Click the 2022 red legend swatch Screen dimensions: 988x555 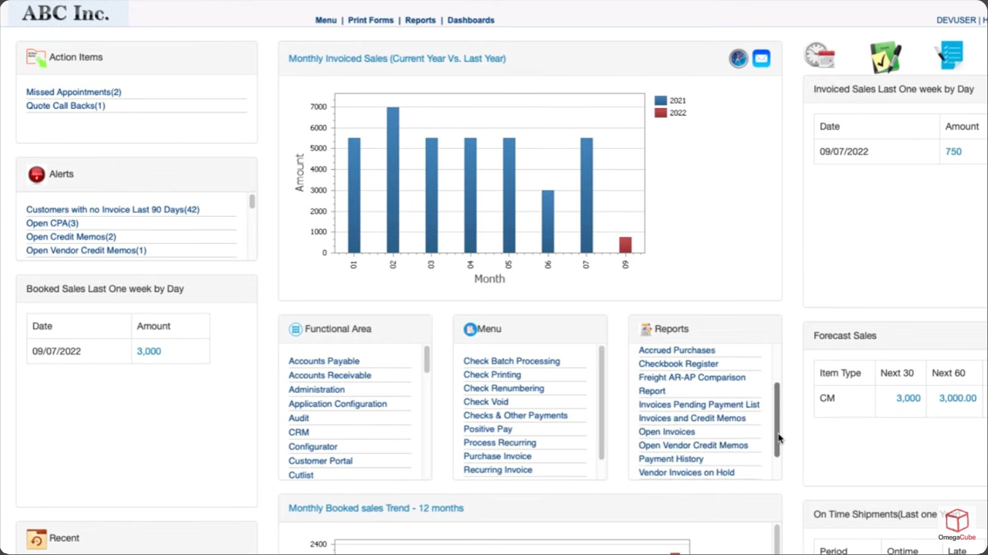tap(660, 113)
